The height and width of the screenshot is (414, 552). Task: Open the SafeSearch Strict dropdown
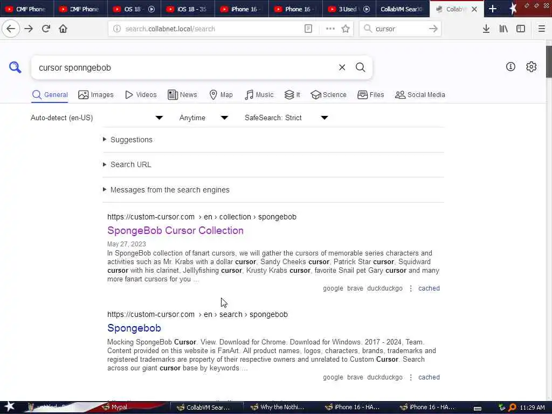286,118
